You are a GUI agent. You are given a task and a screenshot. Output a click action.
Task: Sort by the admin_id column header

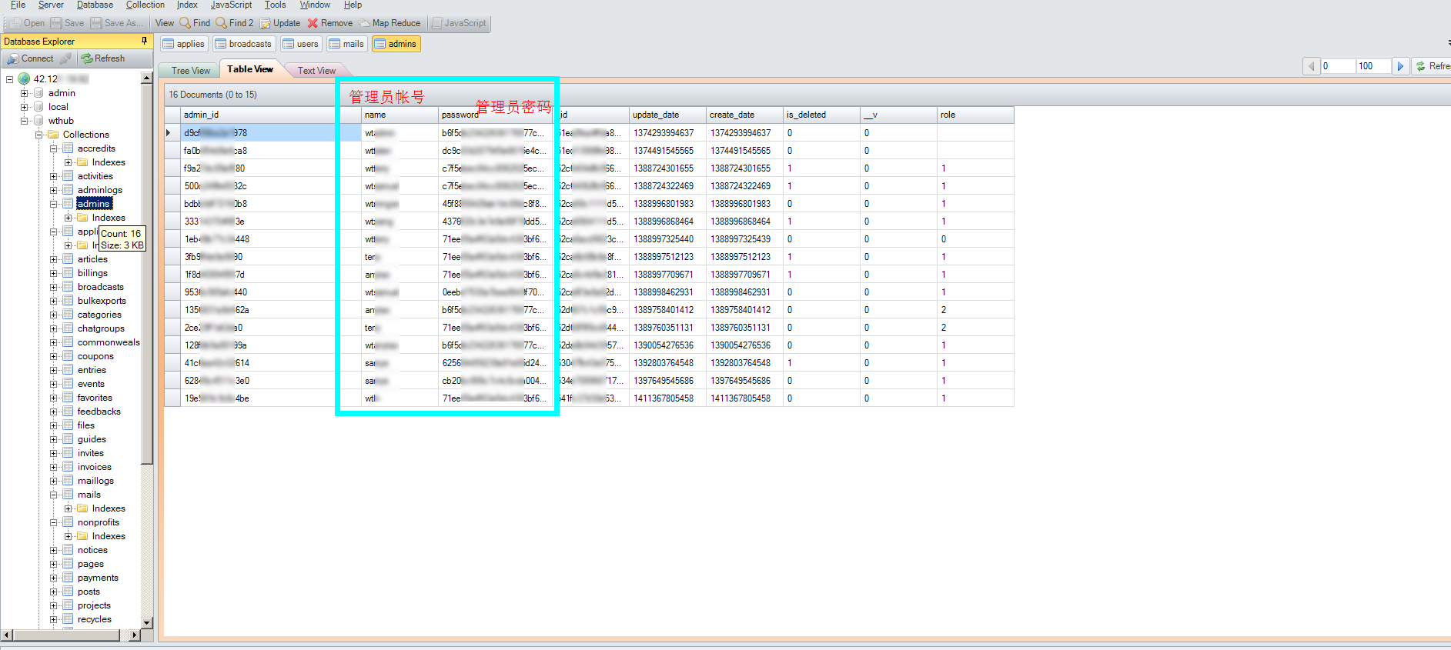pyautogui.click(x=270, y=115)
